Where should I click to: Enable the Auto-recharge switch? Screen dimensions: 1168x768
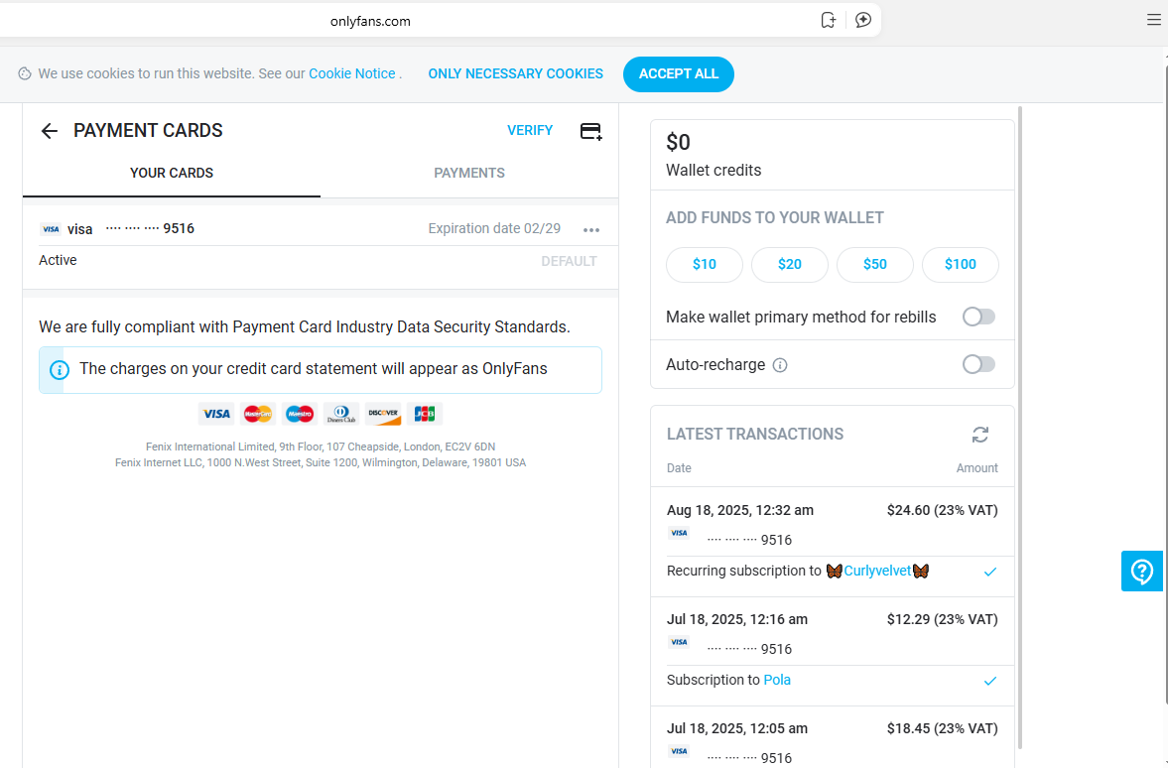[978, 364]
